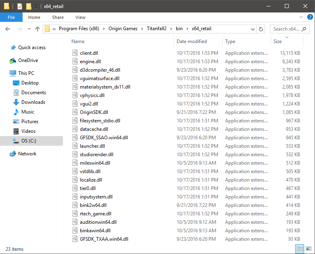This screenshot has width=315, height=254.
Task: Select the OriginSDK.dll file icon
Action: point(75,112)
